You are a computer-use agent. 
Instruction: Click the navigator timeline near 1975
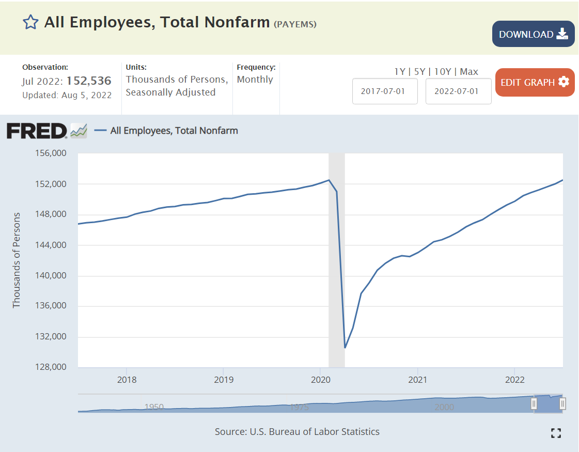pos(299,407)
